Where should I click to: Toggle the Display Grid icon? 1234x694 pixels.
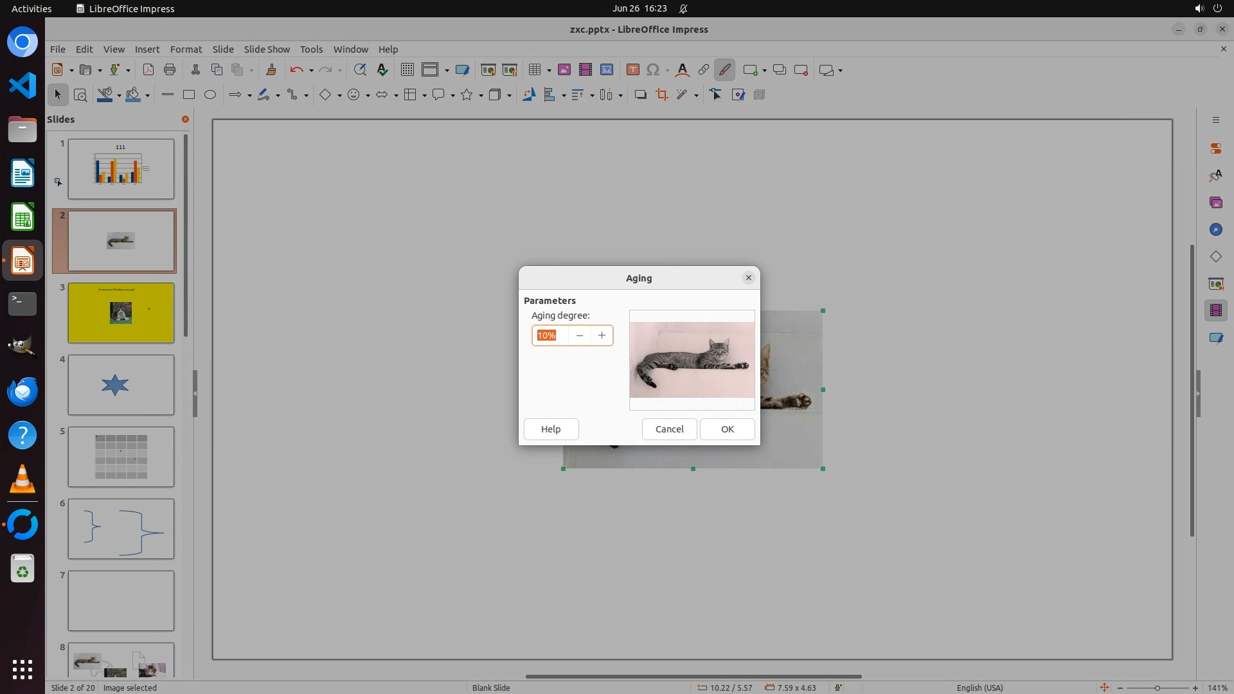click(x=407, y=70)
